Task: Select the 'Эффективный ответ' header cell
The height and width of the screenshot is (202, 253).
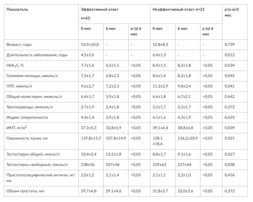Action: click(x=100, y=9)
